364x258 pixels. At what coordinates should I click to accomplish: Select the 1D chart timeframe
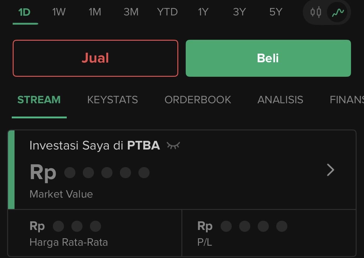click(x=24, y=12)
